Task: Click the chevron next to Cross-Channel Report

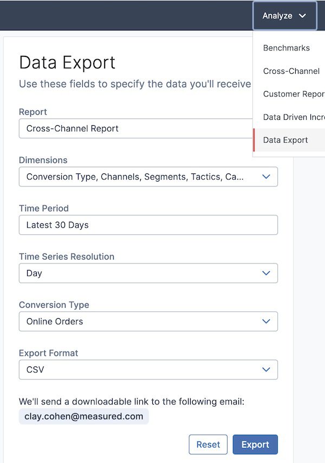Action: pyautogui.click(x=266, y=128)
